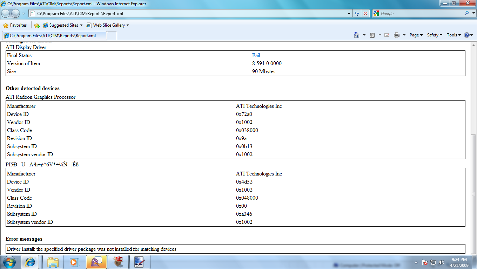This screenshot has height=269, width=477.
Task: Select the Report.xml browser tab
Action: click(x=54, y=36)
